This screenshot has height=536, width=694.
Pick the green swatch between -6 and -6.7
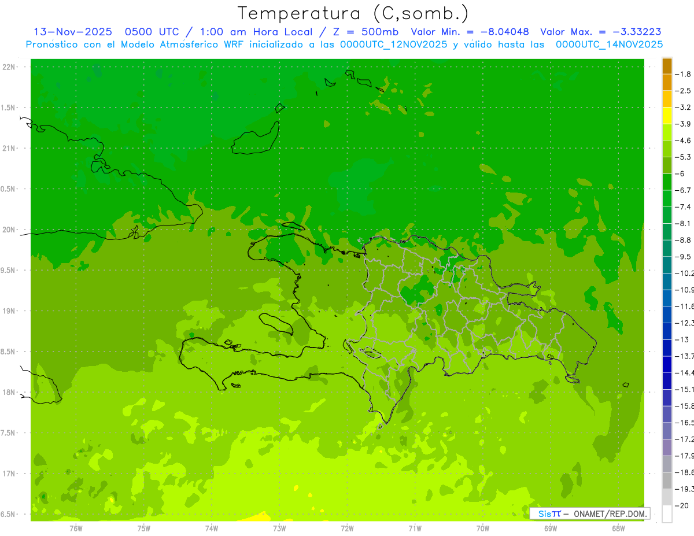[667, 182]
